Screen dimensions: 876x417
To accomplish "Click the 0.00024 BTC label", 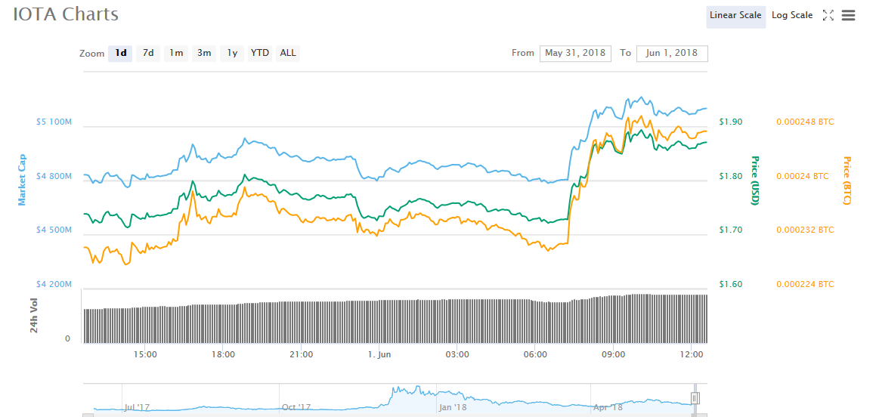I will [x=803, y=176].
